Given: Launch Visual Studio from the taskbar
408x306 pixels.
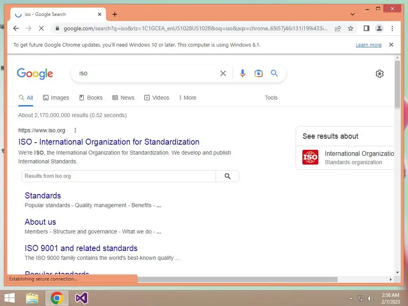Looking at the screenshot, I should click(81, 298).
